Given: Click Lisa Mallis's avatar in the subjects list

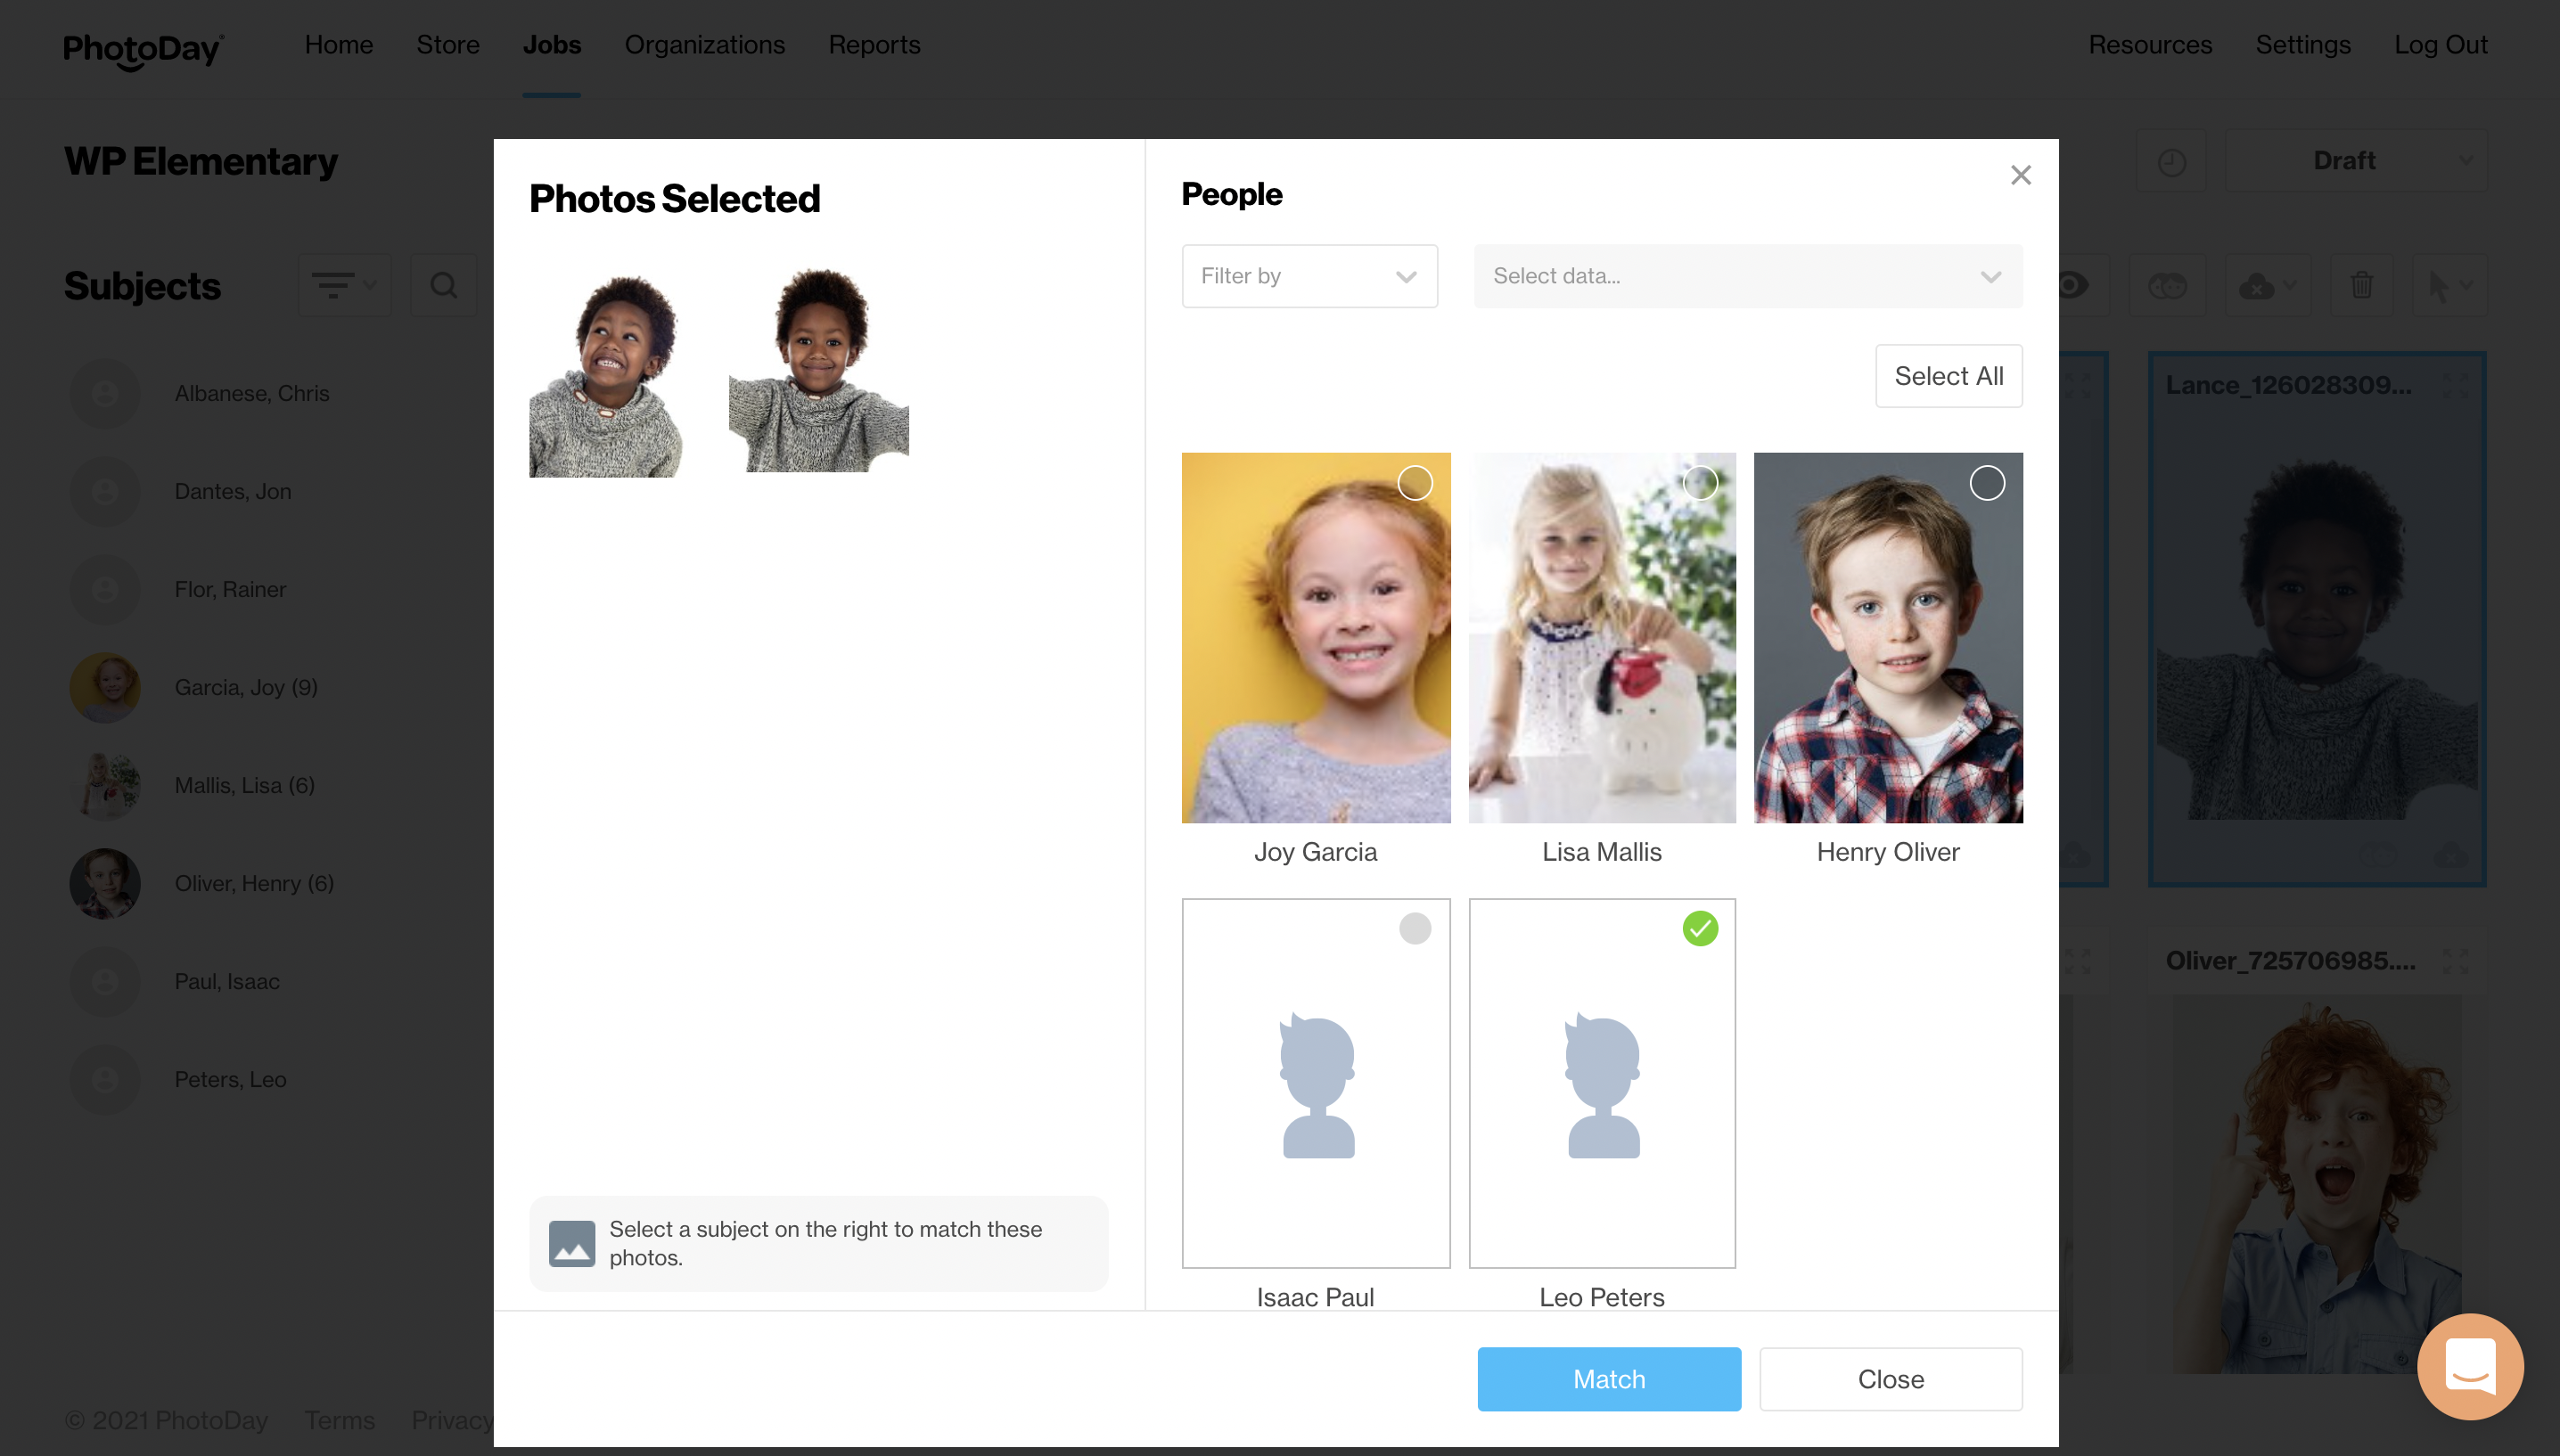Looking at the screenshot, I should point(105,785).
